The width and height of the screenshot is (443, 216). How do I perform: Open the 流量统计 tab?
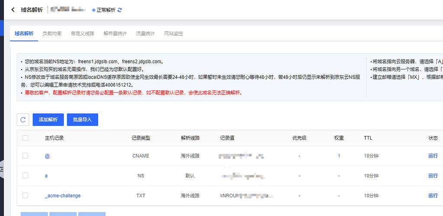tap(146, 33)
